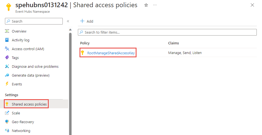Image resolution: width=262 pixels, height=135 pixels.
Task: Click the Activity log book icon
Action: pyautogui.click(x=7, y=40)
